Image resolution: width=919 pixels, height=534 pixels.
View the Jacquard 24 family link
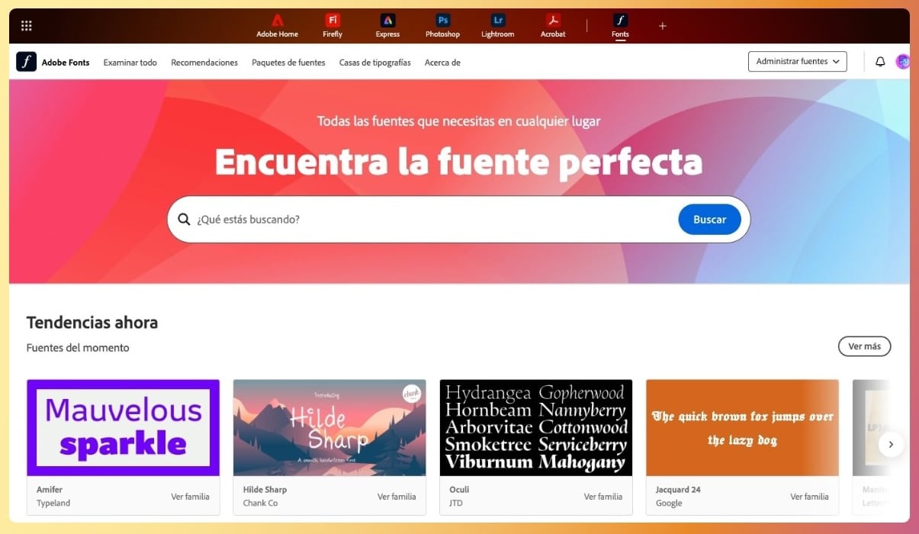[809, 497]
